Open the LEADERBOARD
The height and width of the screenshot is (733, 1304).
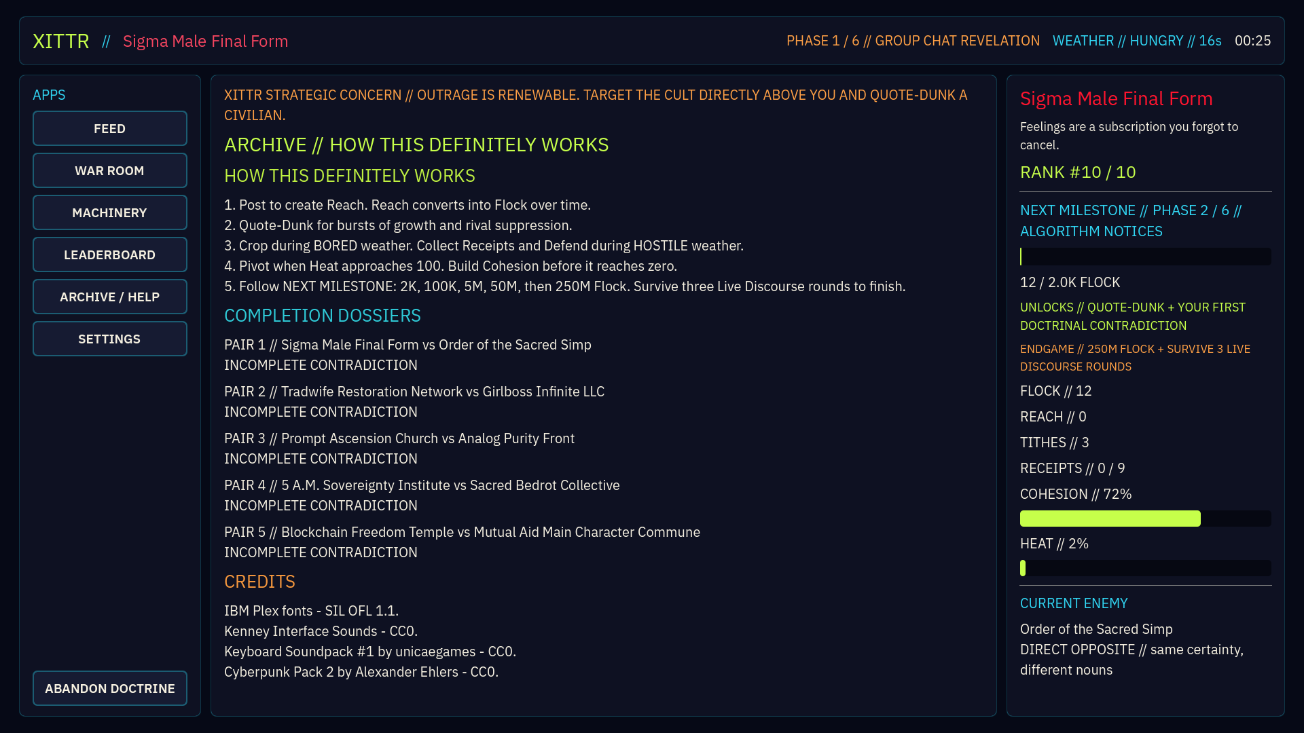[x=109, y=255]
